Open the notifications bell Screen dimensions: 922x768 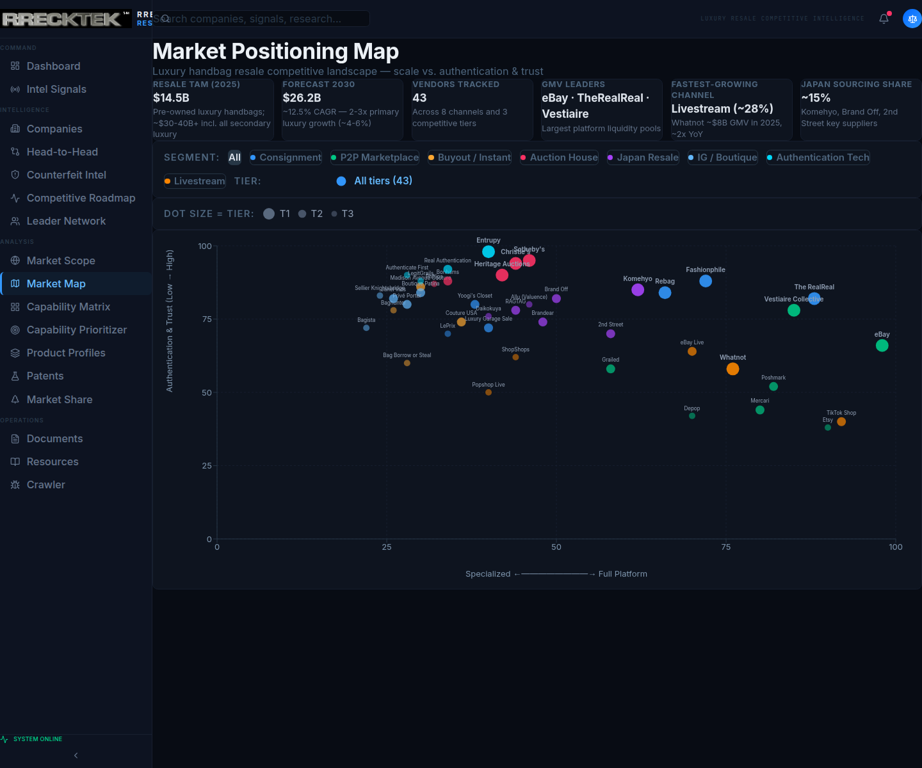click(884, 19)
